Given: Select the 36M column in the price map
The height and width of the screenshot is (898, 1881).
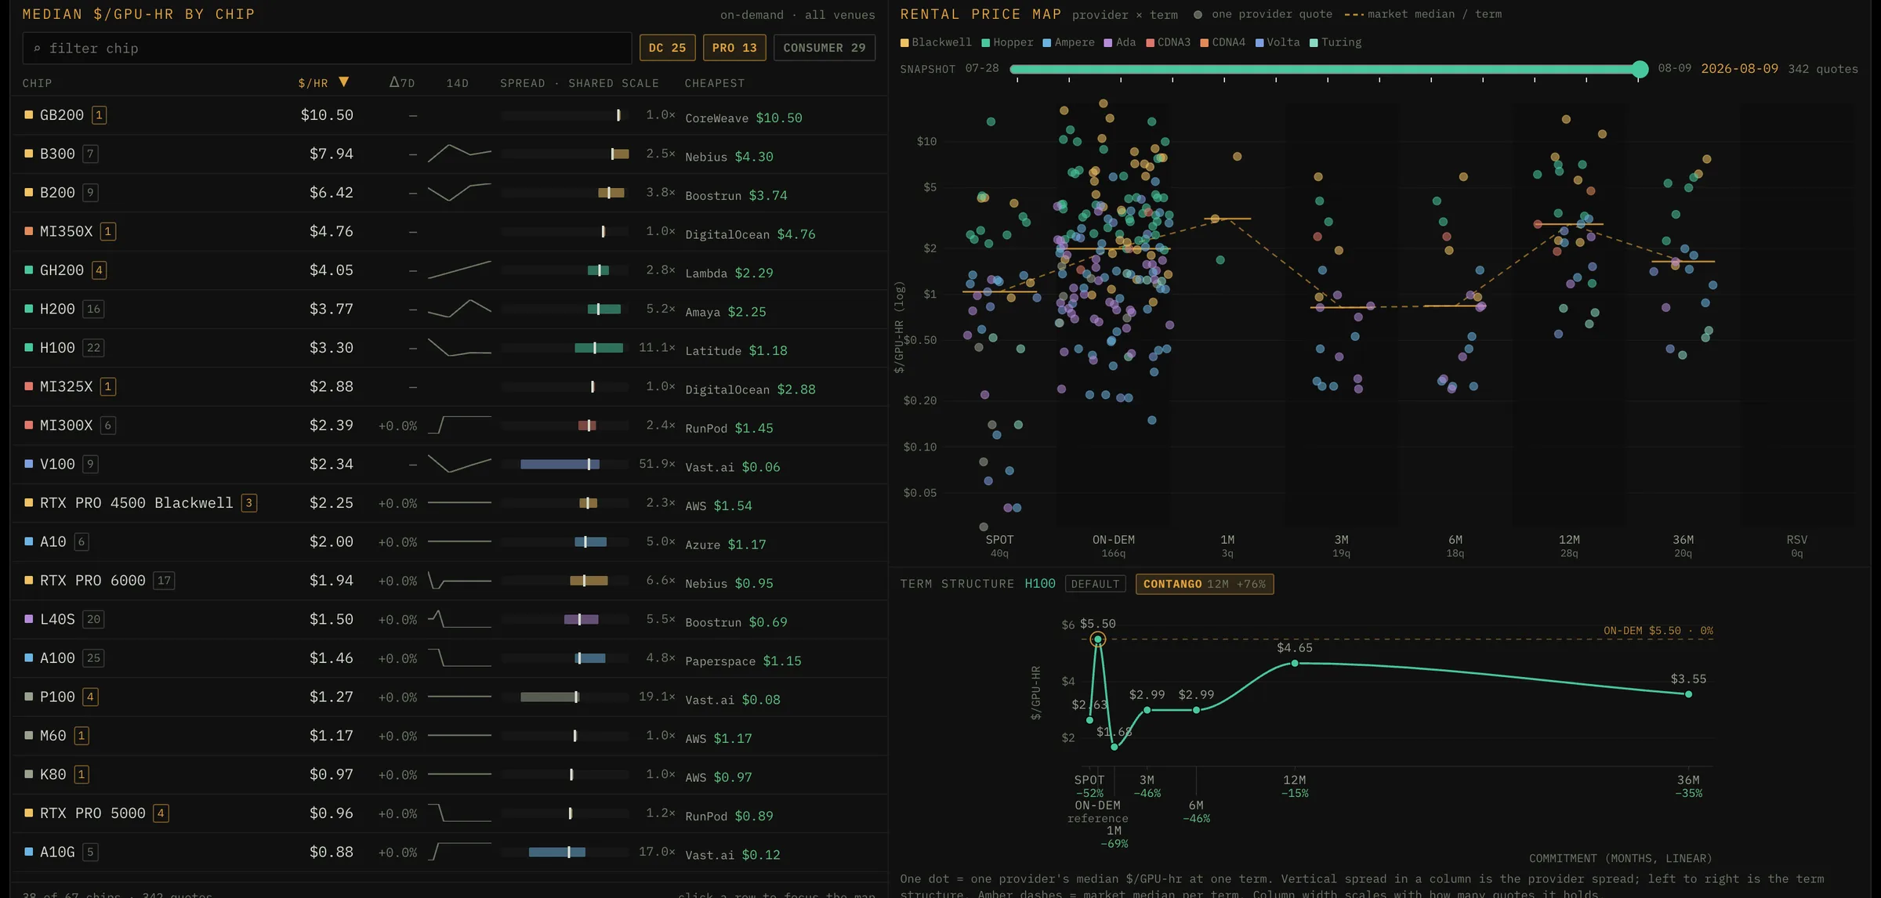Looking at the screenshot, I should tap(1683, 546).
